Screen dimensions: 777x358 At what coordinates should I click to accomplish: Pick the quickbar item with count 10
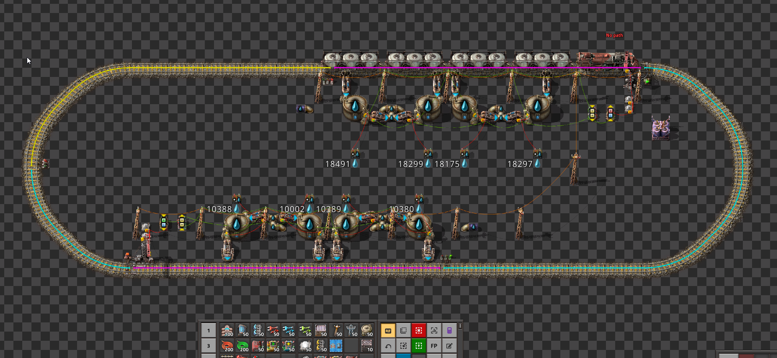(367, 346)
